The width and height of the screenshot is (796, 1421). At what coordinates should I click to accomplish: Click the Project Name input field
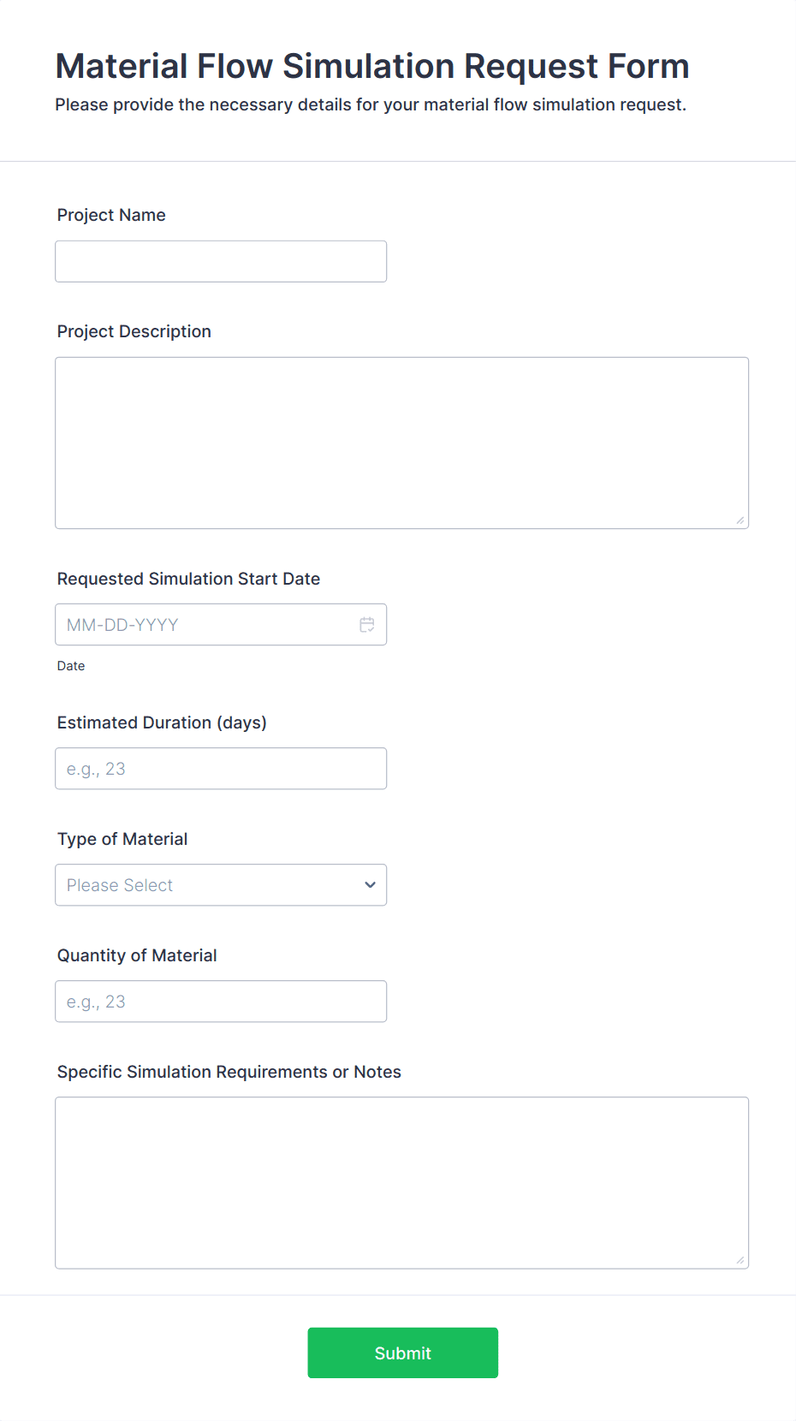coord(221,261)
